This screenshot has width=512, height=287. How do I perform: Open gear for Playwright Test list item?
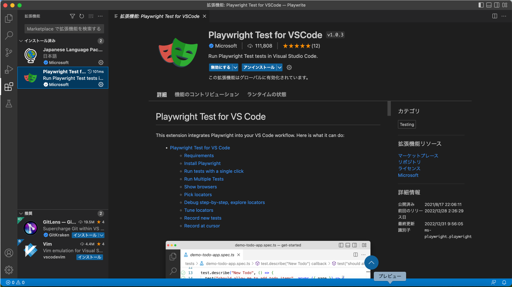tap(101, 84)
